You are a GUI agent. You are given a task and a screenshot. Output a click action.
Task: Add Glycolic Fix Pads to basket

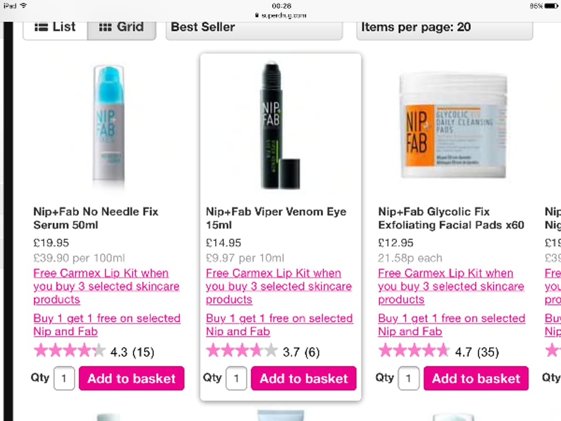476,378
